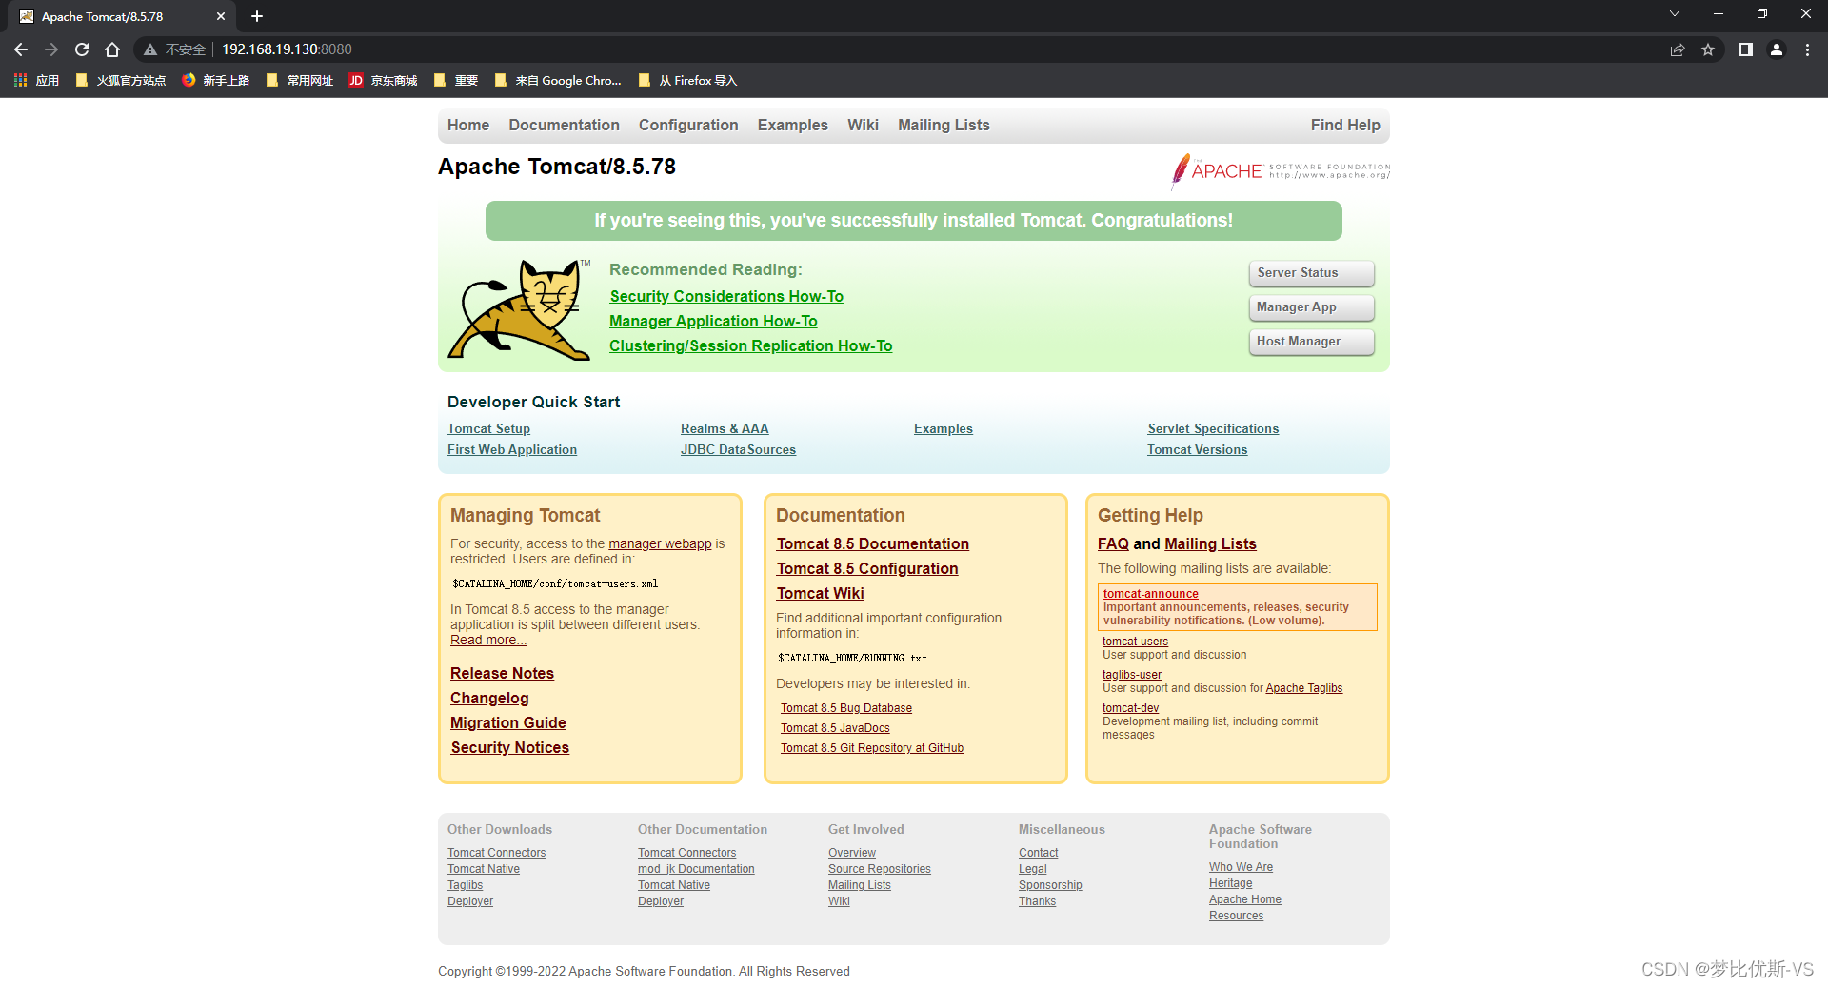Viewport: 1828px width, 987px height.
Task: Reload the page with refresh icon
Action: pos(81,49)
